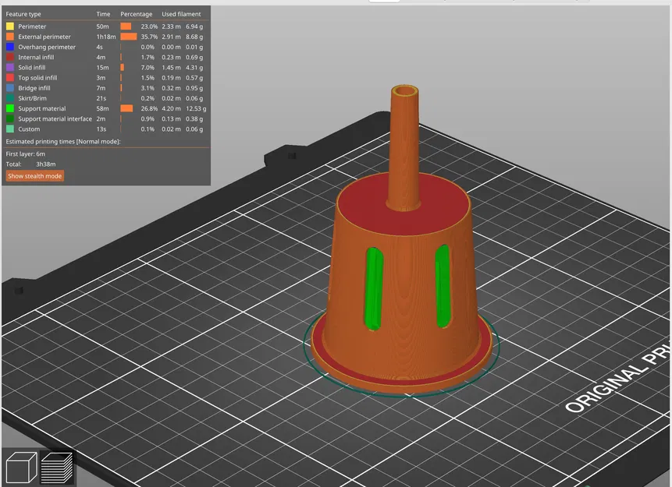Toggle Skirt/Brim teal swatch
The image size is (672, 487).
10,98
